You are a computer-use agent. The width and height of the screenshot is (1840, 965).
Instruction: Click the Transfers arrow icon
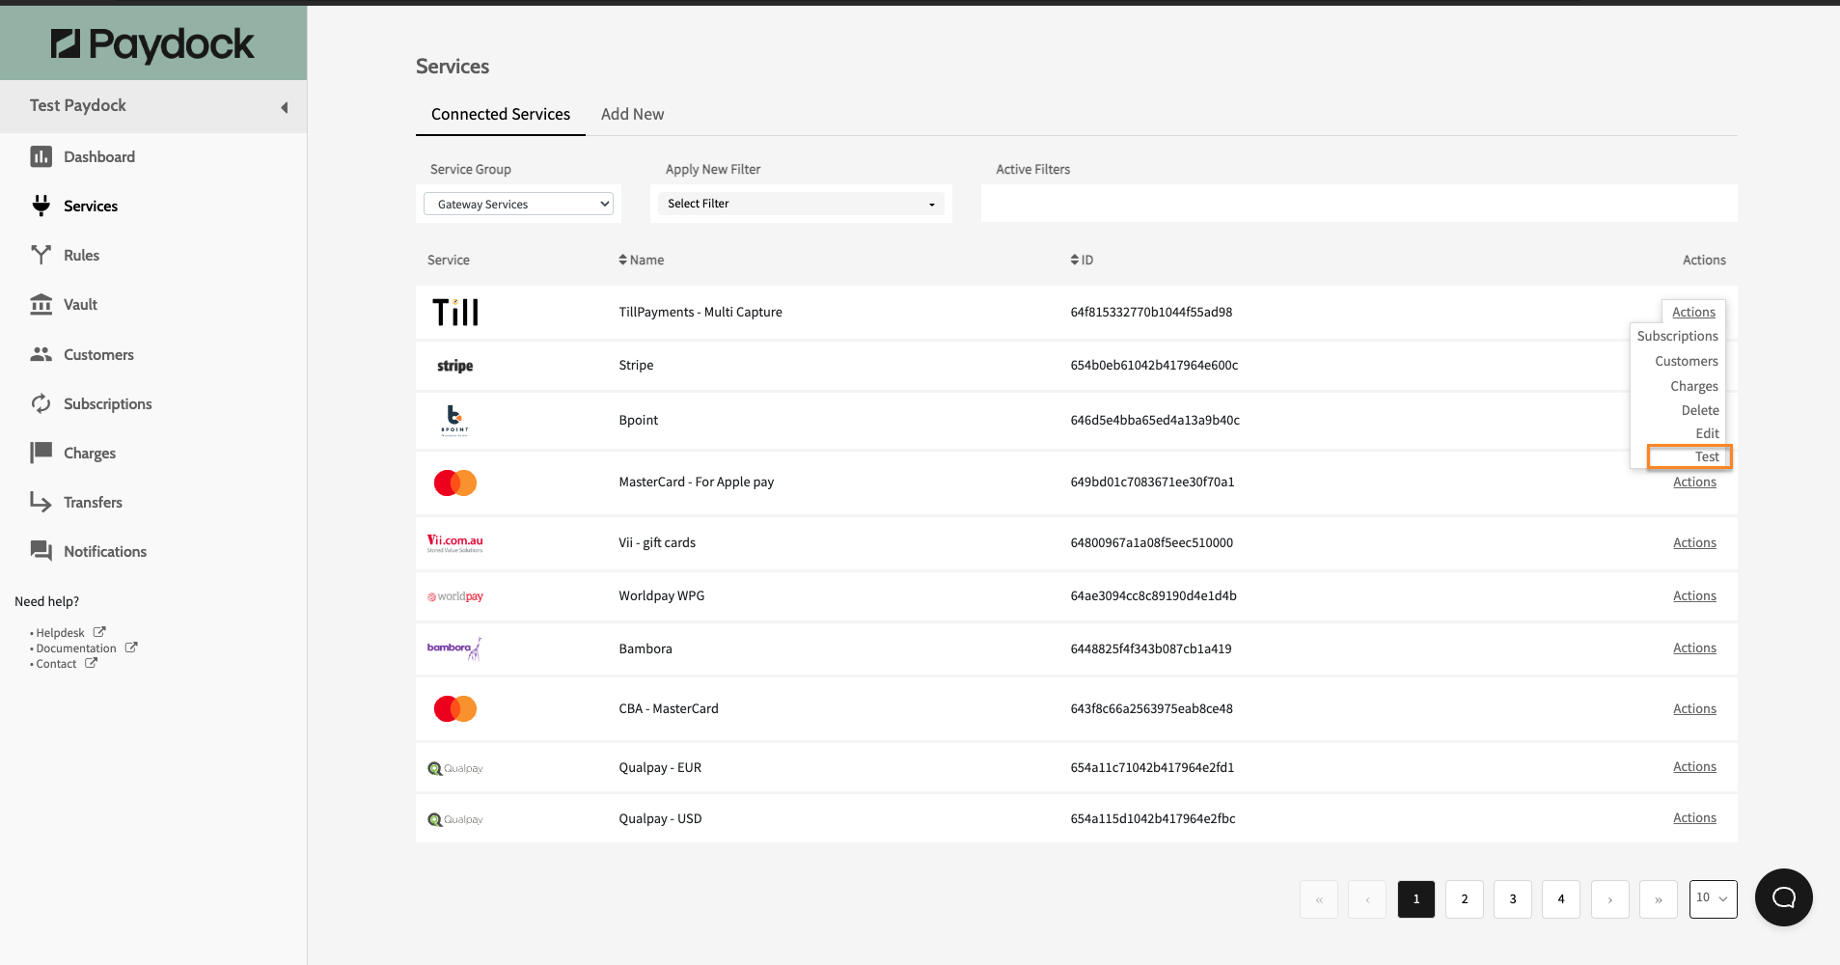click(41, 502)
